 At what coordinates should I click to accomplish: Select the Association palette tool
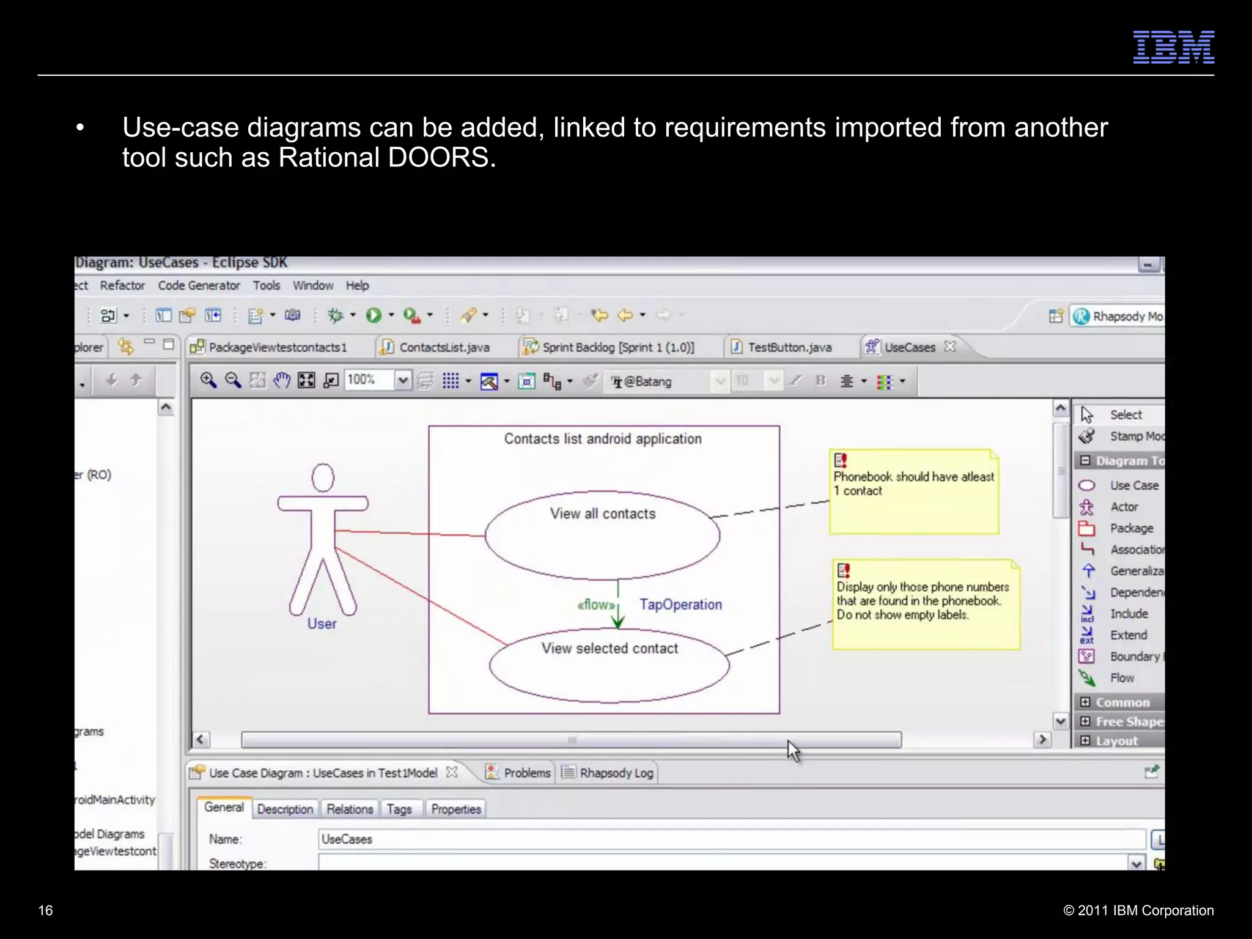(1121, 550)
